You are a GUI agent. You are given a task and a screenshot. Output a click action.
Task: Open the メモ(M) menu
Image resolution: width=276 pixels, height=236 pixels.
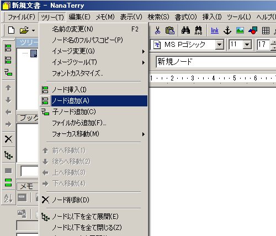[105, 17]
